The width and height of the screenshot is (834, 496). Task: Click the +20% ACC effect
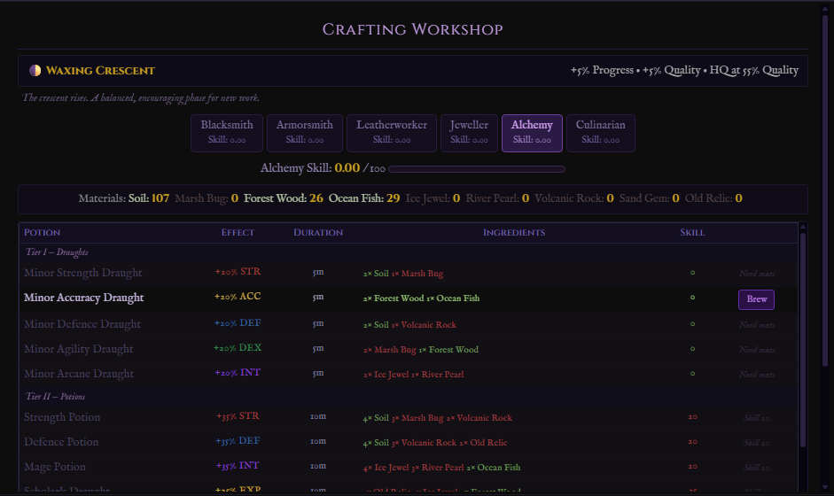[238, 297]
